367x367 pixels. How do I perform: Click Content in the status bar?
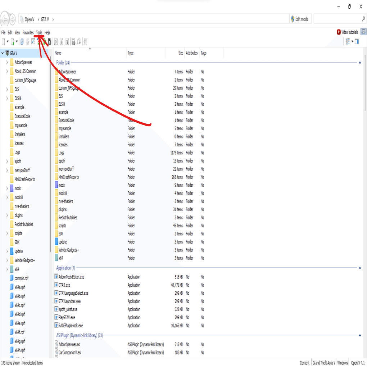(304, 363)
